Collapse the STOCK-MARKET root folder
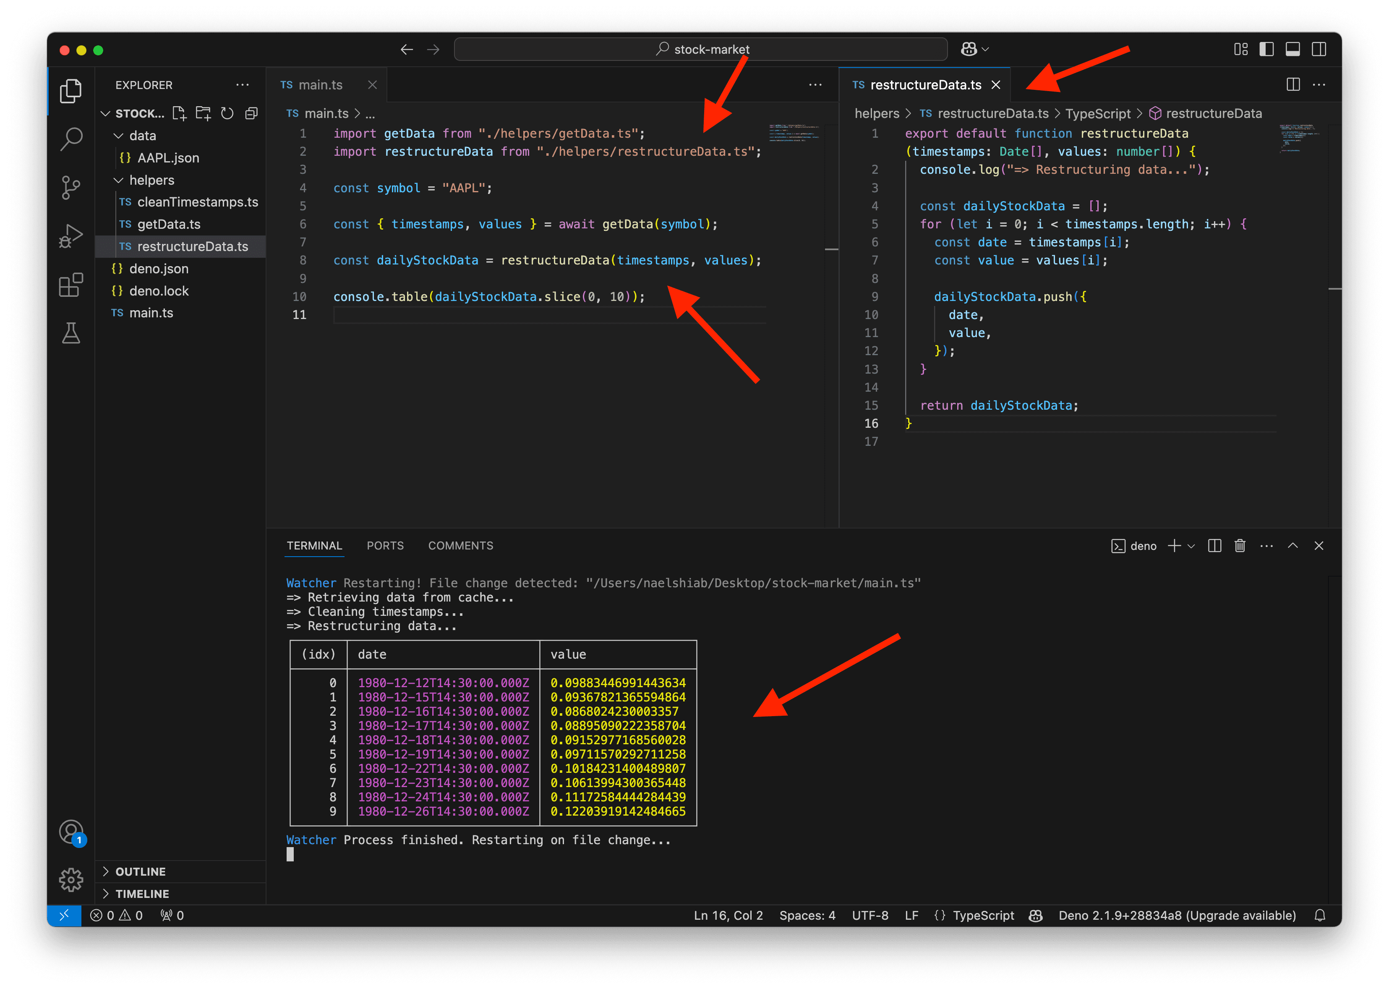 point(105,114)
